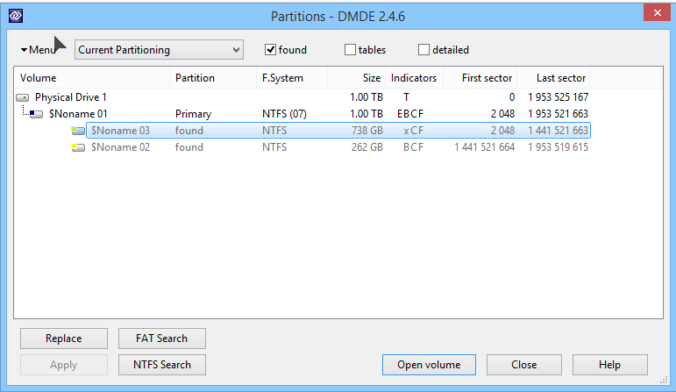This screenshot has width=676, height=392.
Task: Click the Volume column header
Action: (92, 78)
